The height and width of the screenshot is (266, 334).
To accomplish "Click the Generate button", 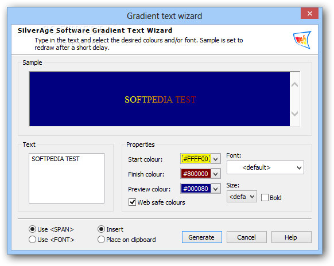I will coord(202,237).
